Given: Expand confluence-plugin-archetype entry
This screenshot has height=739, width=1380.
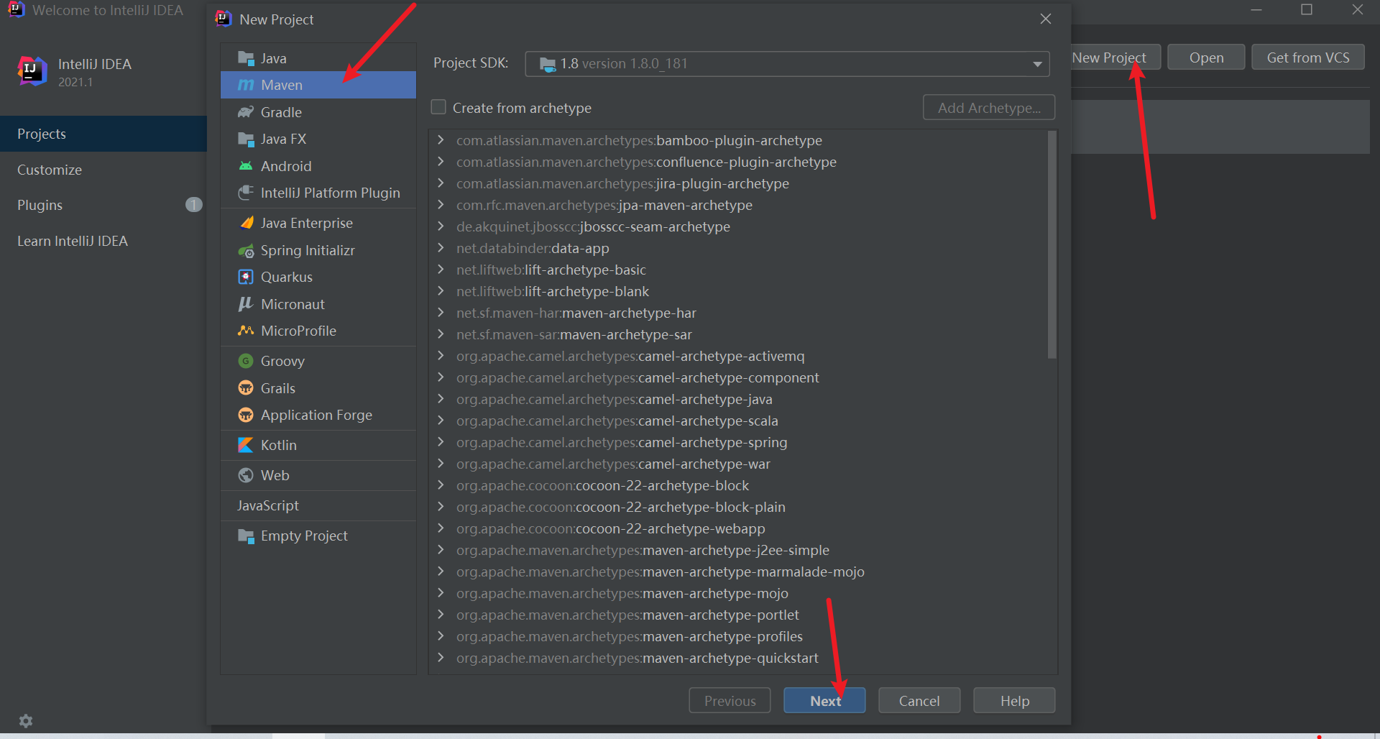Looking at the screenshot, I should click(x=441, y=161).
